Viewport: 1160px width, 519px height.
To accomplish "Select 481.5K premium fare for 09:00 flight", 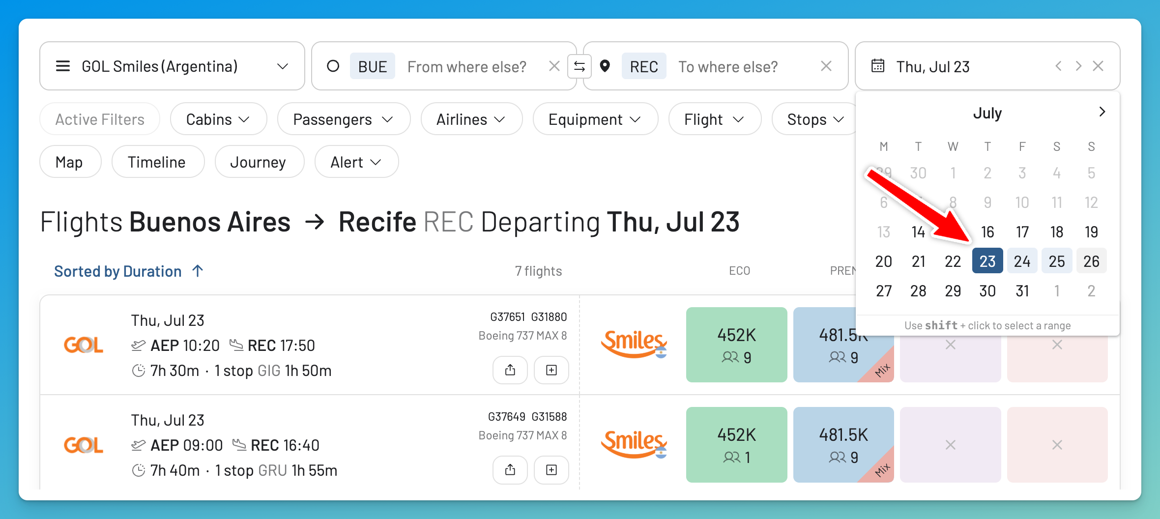I will [x=843, y=444].
